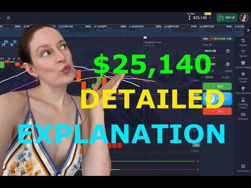251x188 pixels.
Task: Select the CAD/JPY asset tab
Action: [110, 30]
